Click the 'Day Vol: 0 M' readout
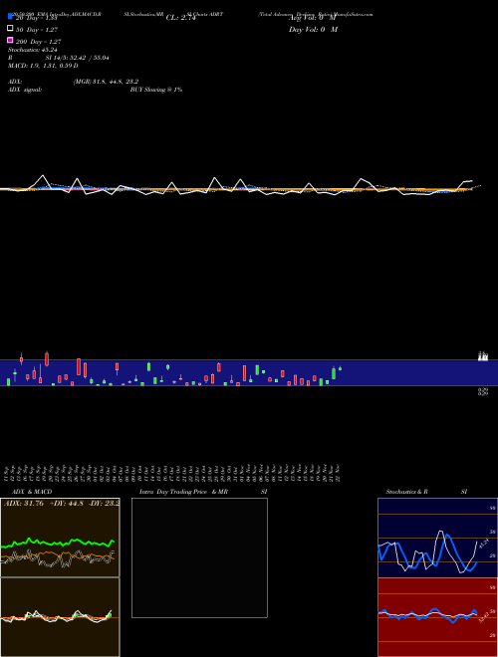This screenshot has width=498, height=657. pos(313,29)
